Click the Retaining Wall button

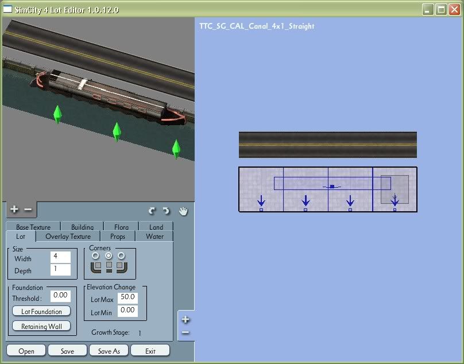click(41, 326)
